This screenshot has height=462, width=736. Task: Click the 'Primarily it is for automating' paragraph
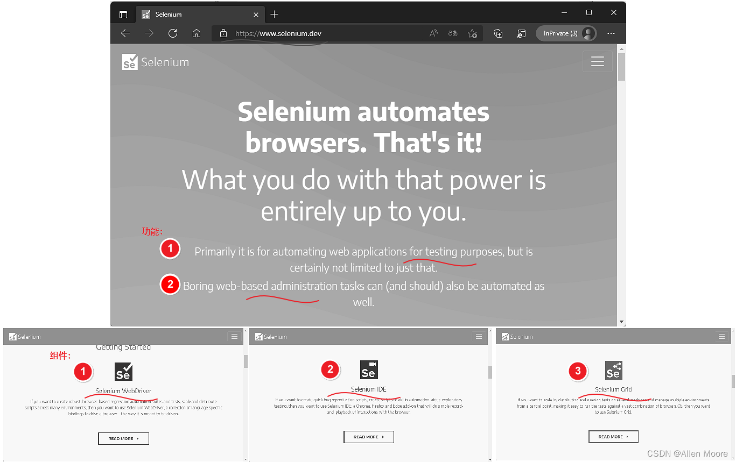pos(363,259)
